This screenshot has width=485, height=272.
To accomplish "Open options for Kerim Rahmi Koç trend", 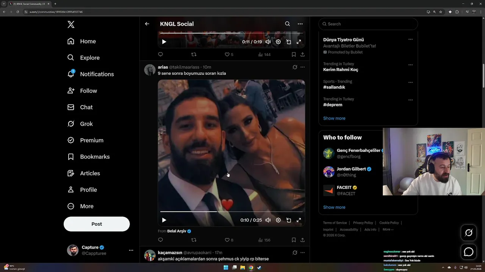I will [x=410, y=65].
